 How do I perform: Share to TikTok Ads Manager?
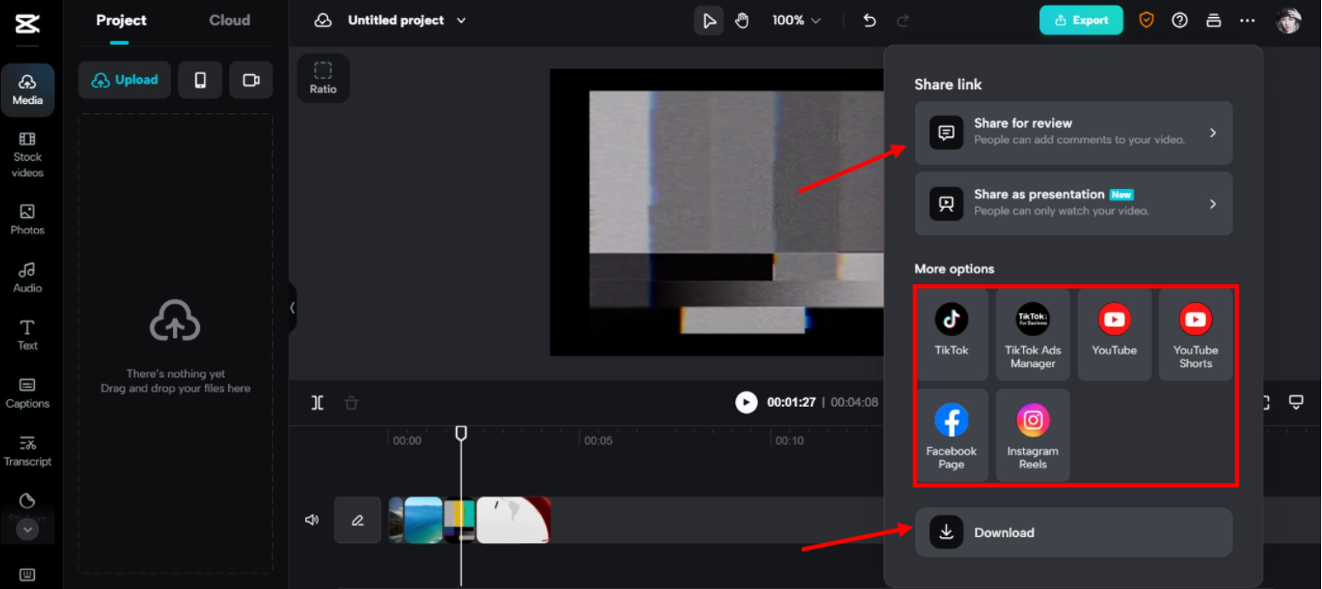click(x=1032, y=335)
